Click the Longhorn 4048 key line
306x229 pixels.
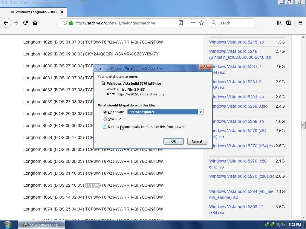[93, 150]
